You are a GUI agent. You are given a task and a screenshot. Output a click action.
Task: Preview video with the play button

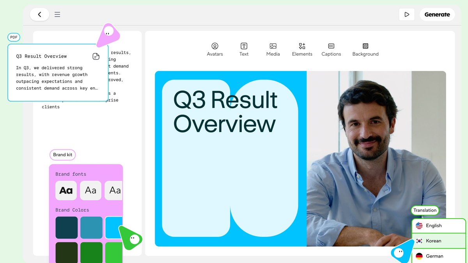coord(407,14)
